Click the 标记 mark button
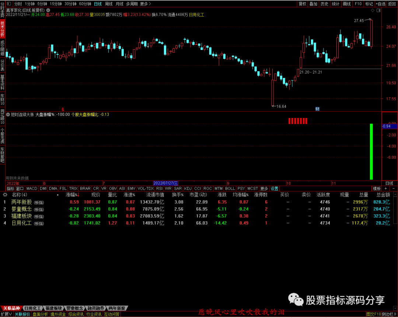Image resolution: width=398 pixels, height=318 pixels. [369, 4]
